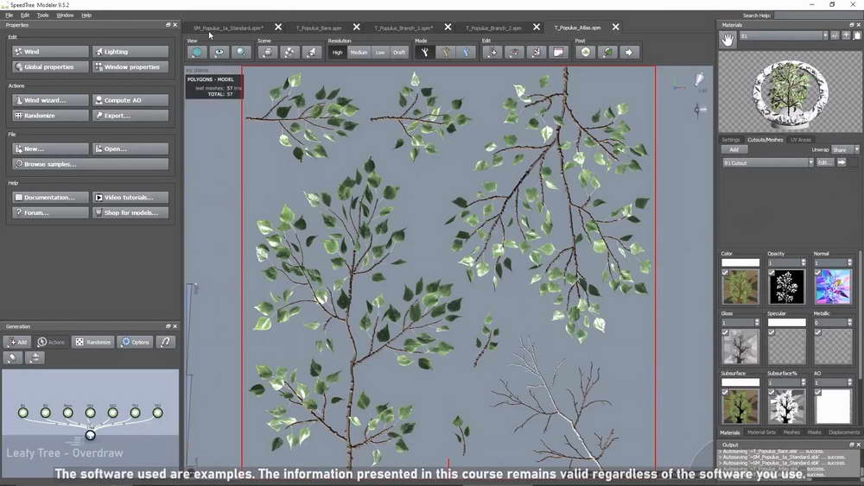Select the white tree Mode icon
This screenshot has width=864, height=486.
click(424, 53)
